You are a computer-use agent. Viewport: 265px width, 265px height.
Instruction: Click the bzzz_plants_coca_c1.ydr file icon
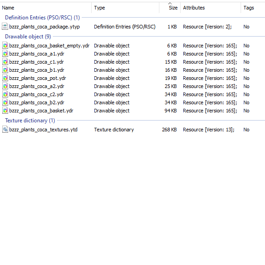tap(5, 62)
